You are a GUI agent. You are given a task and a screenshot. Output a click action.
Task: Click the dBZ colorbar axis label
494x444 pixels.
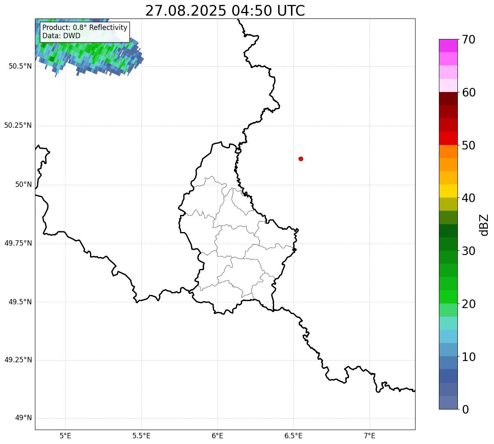pyautogui.click(x=484, y=224)
